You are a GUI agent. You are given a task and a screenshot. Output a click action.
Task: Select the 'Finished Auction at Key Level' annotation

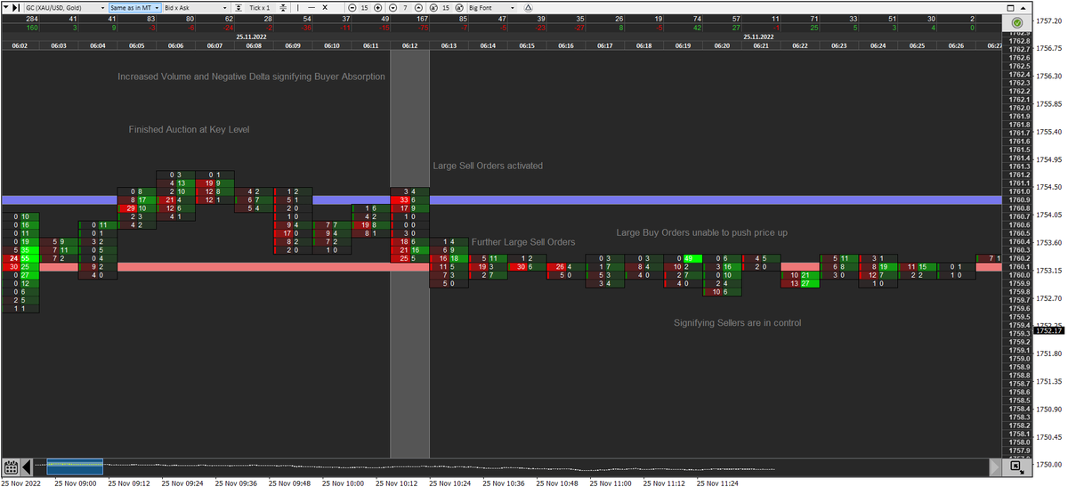pyautogui.click(x=189, y=130)
